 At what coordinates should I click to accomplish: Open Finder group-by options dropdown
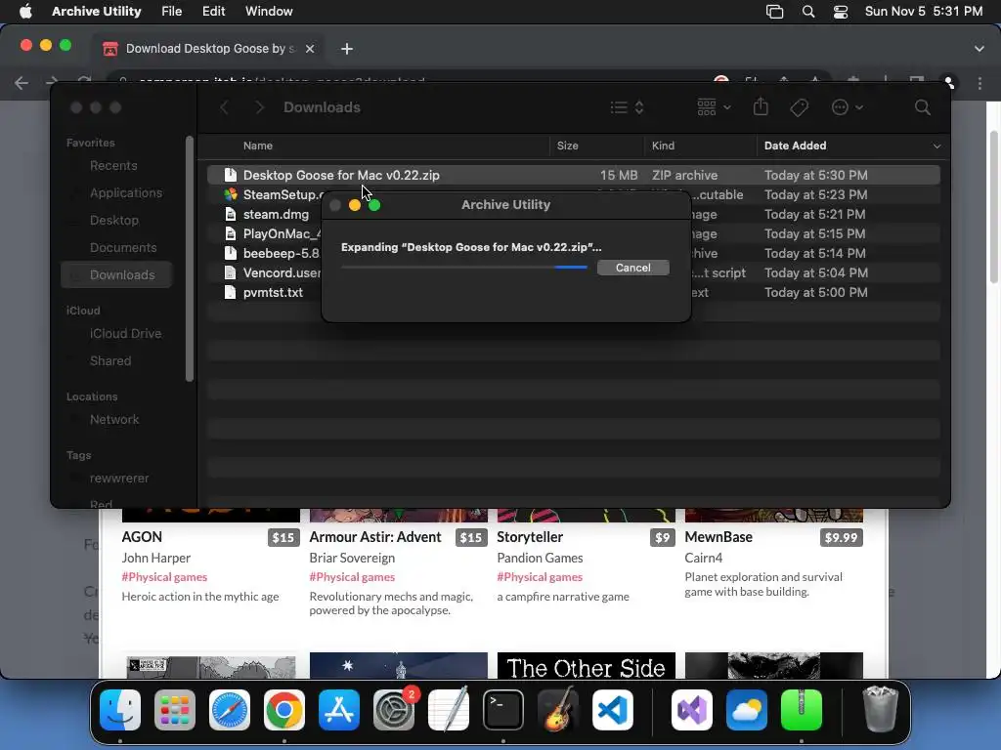(713, 107)
